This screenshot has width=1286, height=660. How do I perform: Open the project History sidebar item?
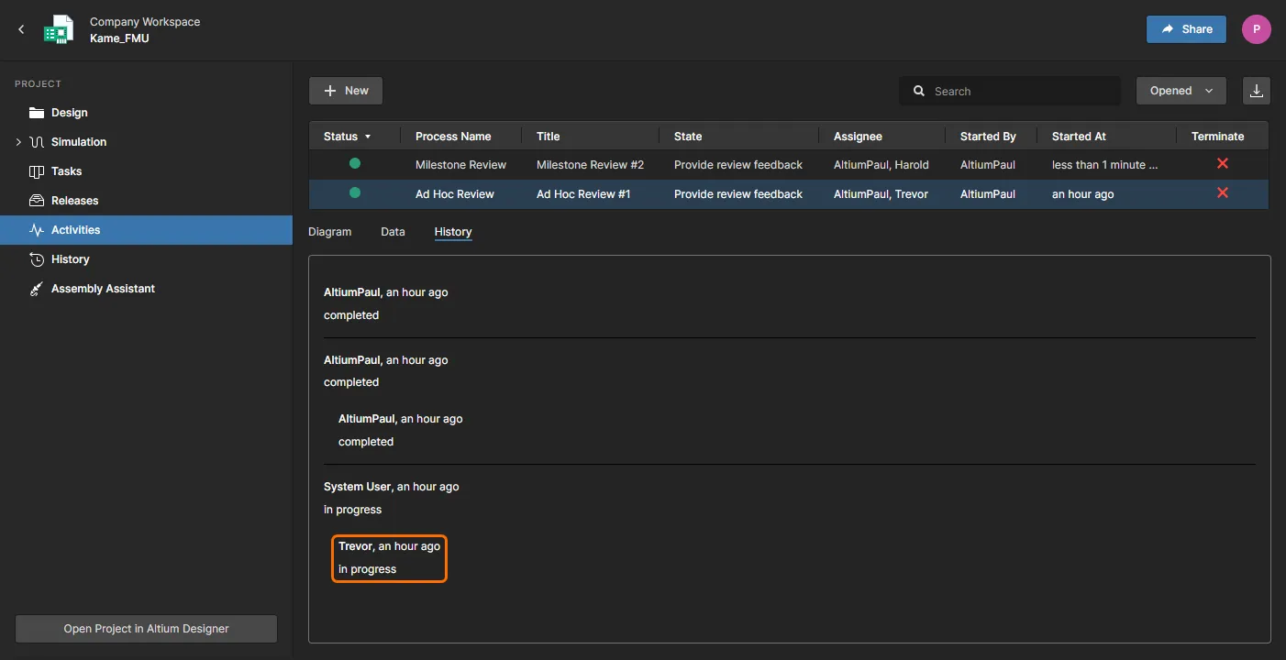pos(70,259)
